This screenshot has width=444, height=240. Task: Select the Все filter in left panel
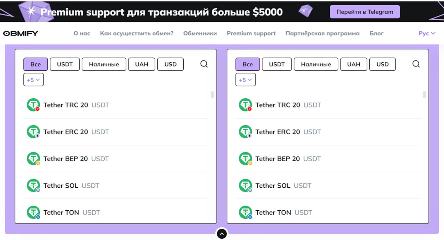point(36,64)
